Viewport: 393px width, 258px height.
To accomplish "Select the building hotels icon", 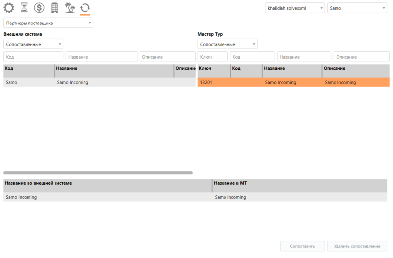I will click(55, 8).
